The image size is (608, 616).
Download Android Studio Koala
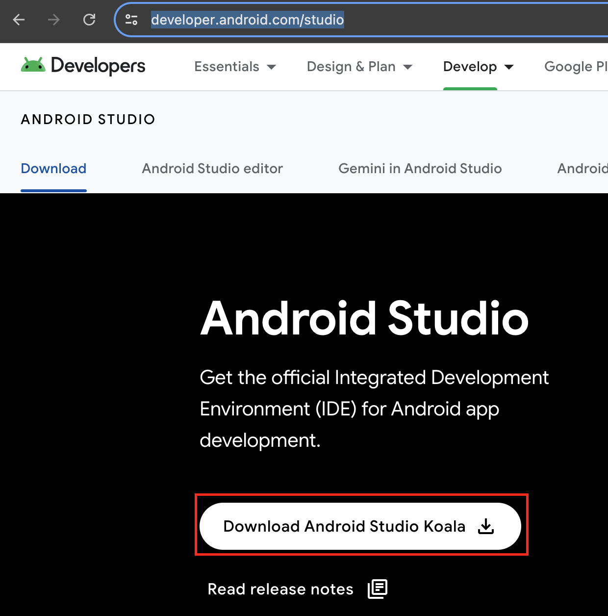(x=360, y=526)
